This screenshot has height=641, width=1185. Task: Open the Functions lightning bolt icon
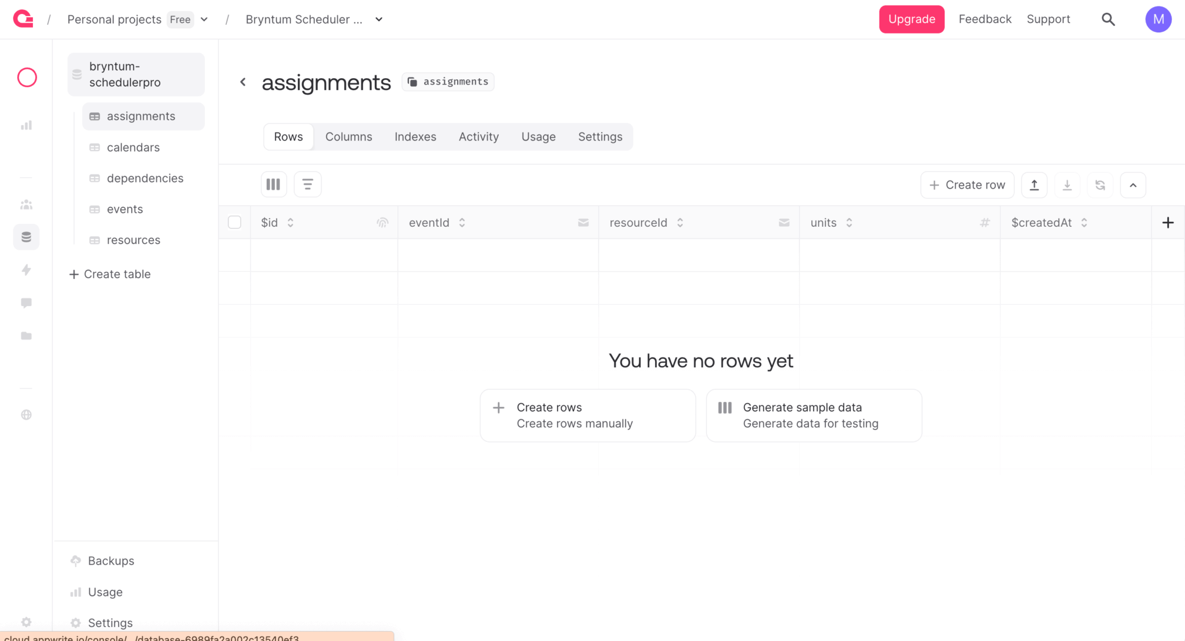(x=26, y=270)
